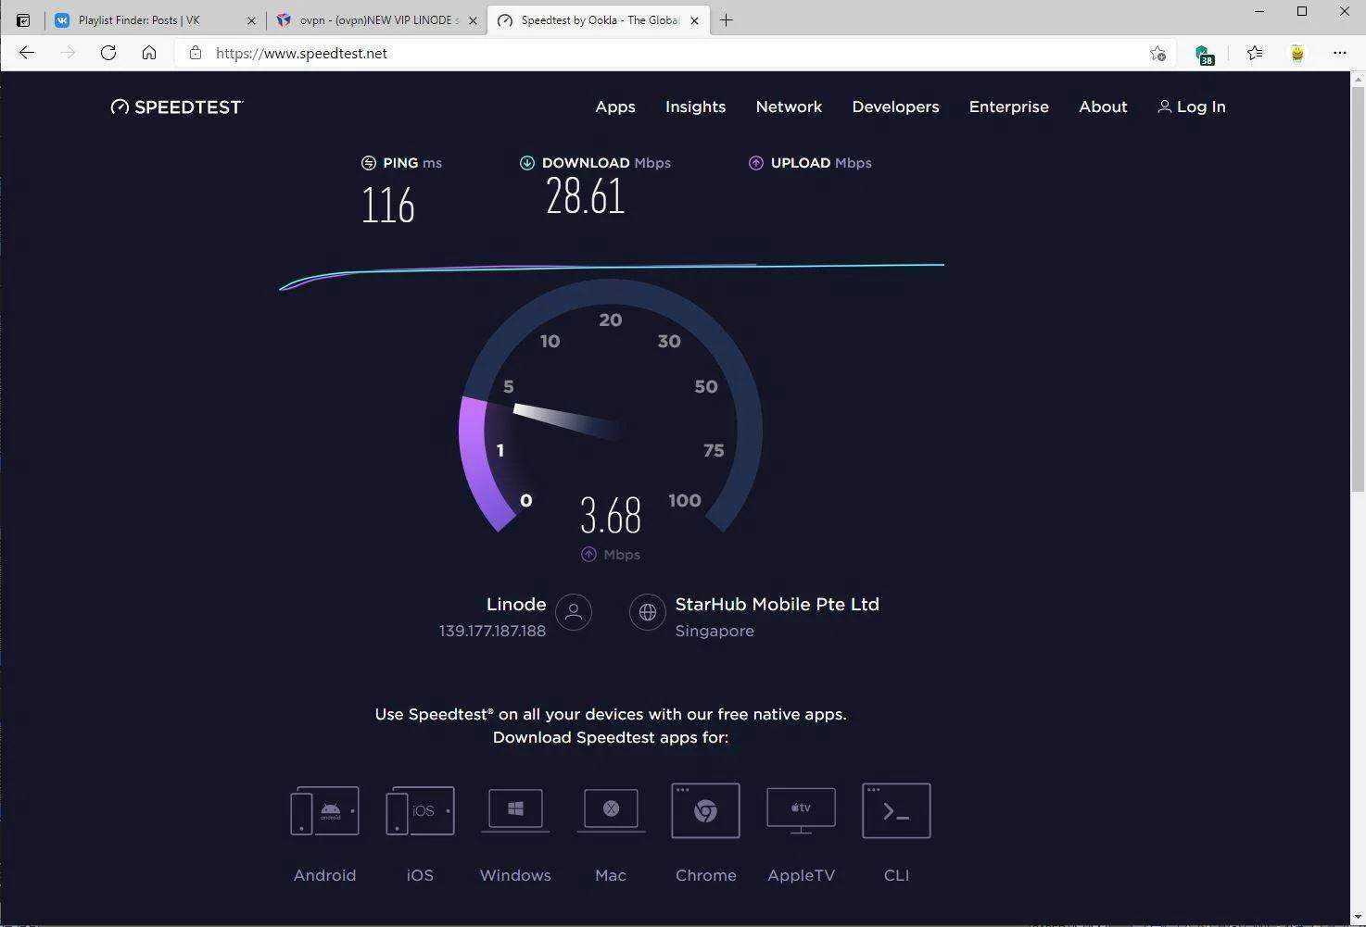
Task: Open the Chrome extension icon
Action: coord(705,810)
